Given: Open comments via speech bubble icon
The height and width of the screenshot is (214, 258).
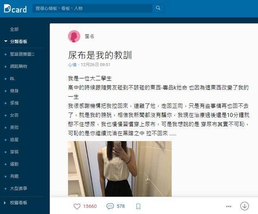Looking at the screenshot, I should point(110,206).
